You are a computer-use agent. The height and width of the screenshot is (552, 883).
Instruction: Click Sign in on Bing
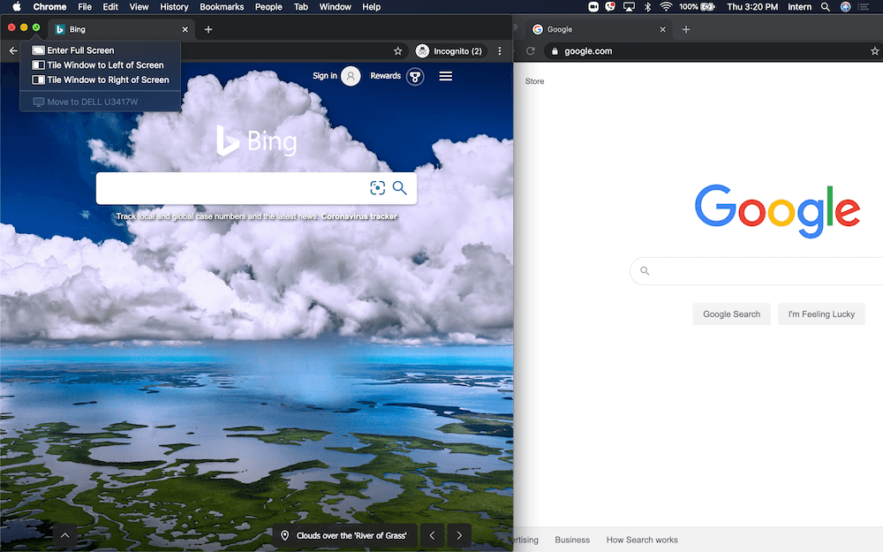tap(325, 75)
